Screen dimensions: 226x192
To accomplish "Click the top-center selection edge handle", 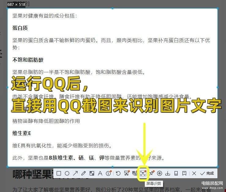I will pos(113,9).
